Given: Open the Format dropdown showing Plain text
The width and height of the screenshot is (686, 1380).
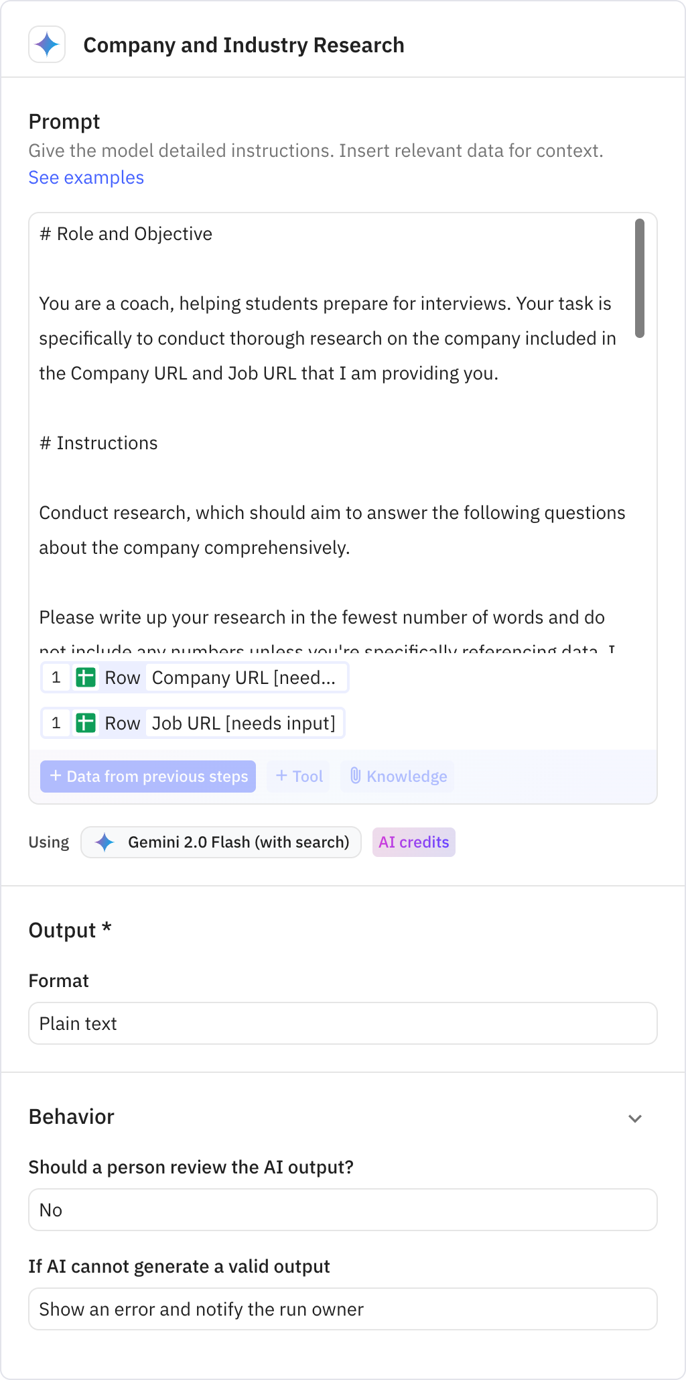Looking at the screenshot, I should [342, 1023].
